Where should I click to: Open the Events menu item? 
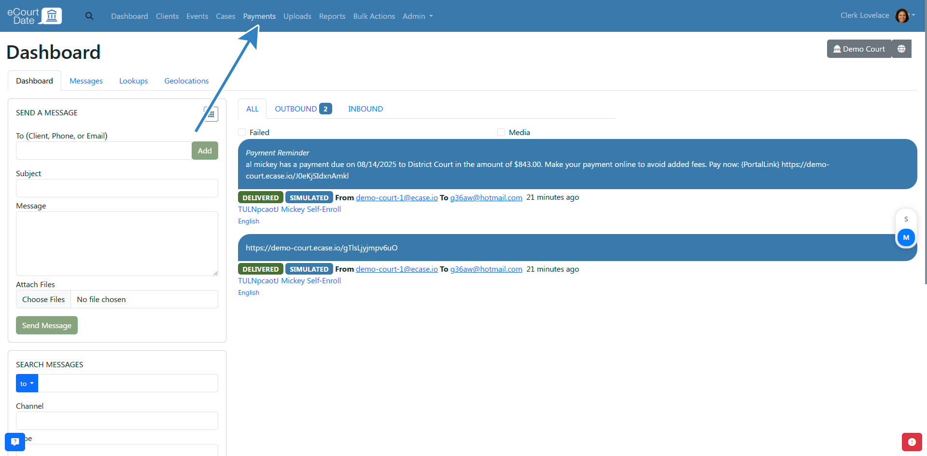197,16
